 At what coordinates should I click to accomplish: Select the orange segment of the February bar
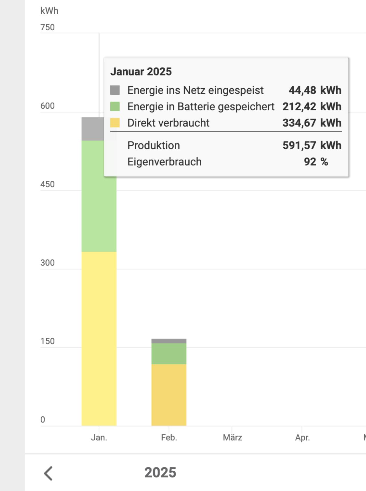pyautogui.click(x=169, y=395)
